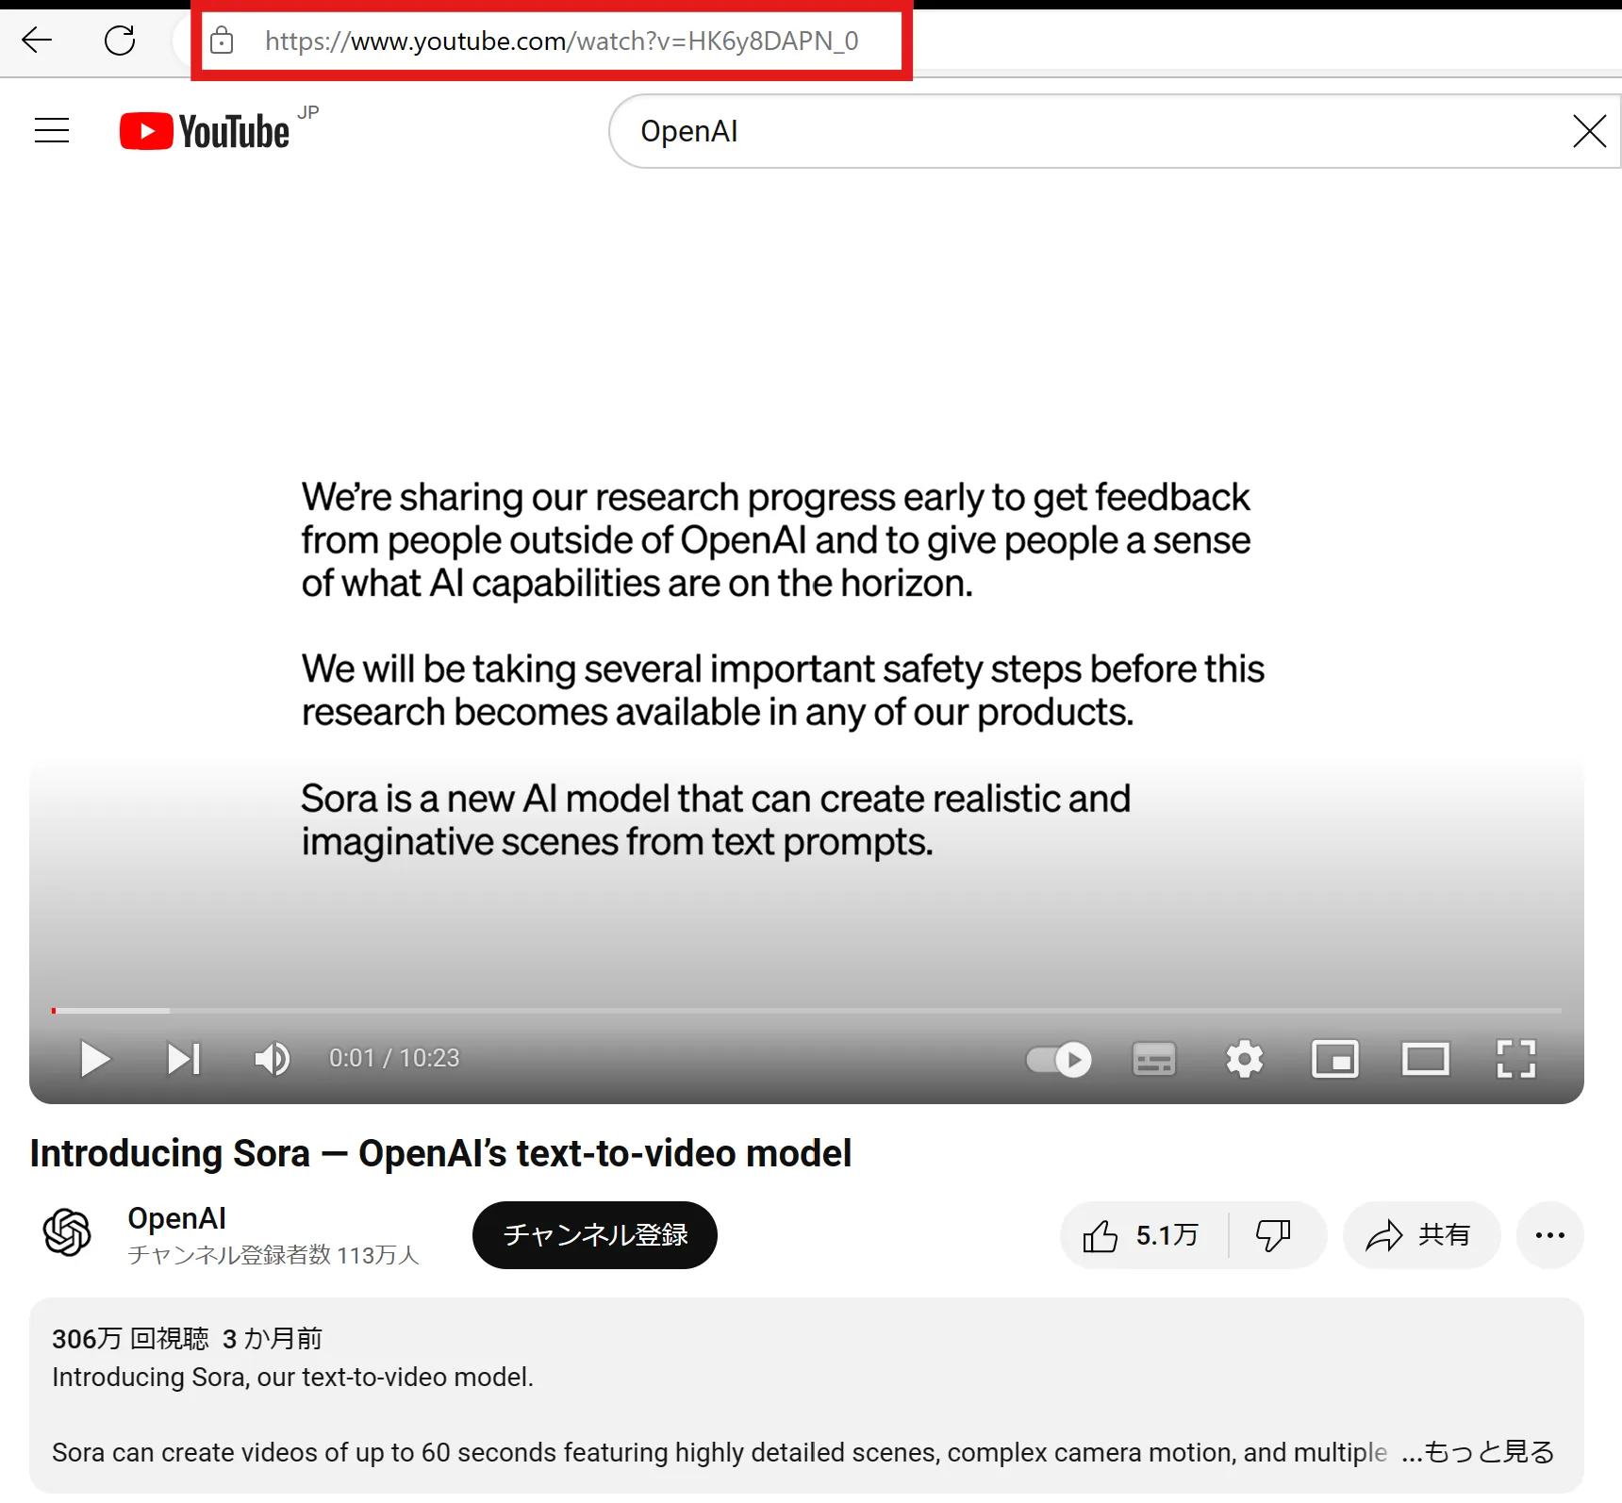Click the lock icon in the address bar
Screen dimensions: 1622x1503
[x=222, y=41]
